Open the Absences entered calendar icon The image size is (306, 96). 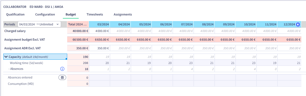tap(62, 77)
